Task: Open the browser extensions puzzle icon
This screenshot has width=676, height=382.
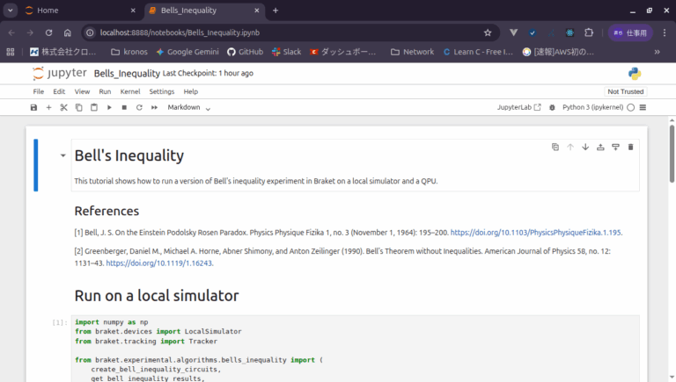Action: pyautogui.click(x=589, y=32)
